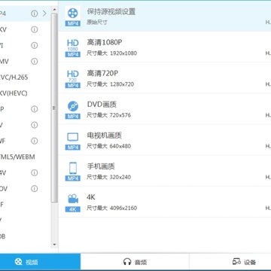Select HTML5/WEBM from format list

tap(25, 157)
